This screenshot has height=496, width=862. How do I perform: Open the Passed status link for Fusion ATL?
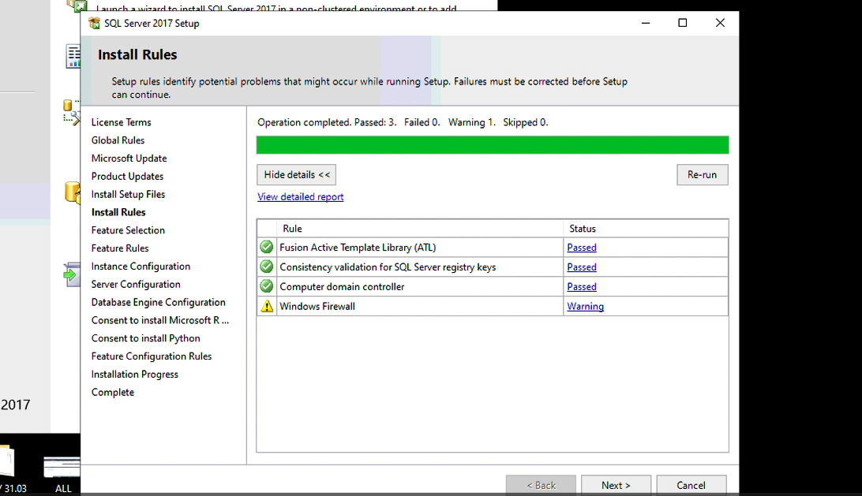pos(582,247)
